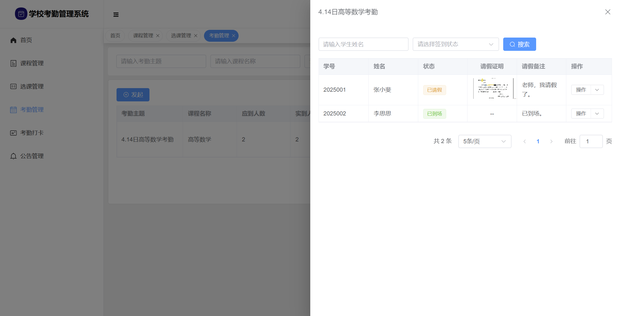Open the sign-in status dropdown
Viewport: 620px width, 316px height.
pos(456,44)
